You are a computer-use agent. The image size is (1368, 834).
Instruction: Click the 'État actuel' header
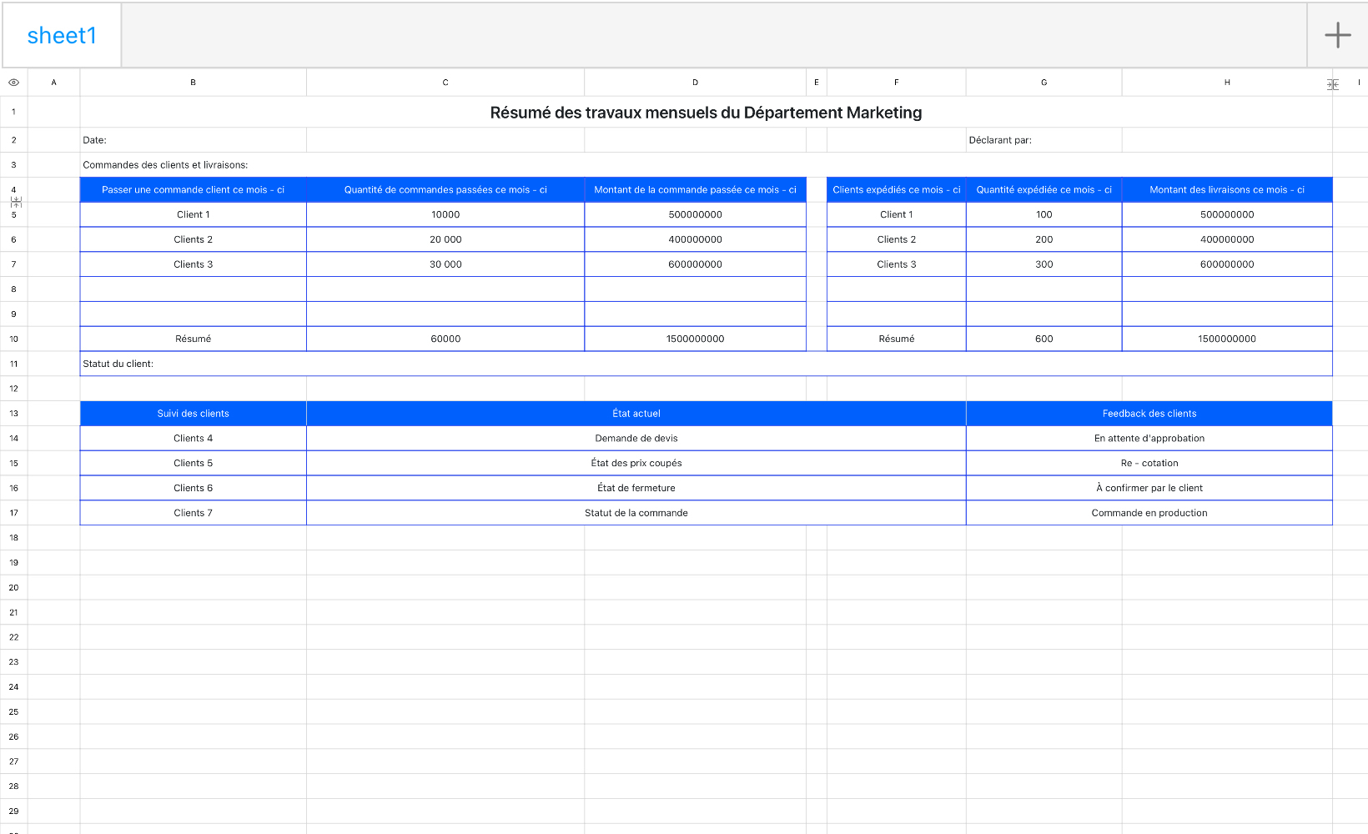(636, 414)
